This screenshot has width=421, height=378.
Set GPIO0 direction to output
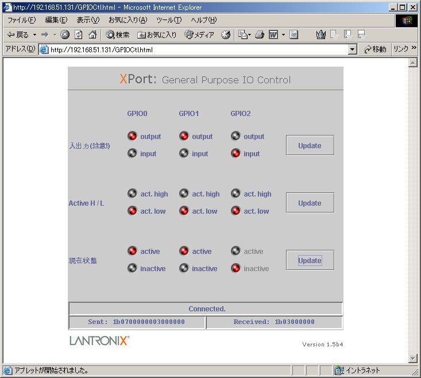[x=132, y=136]
